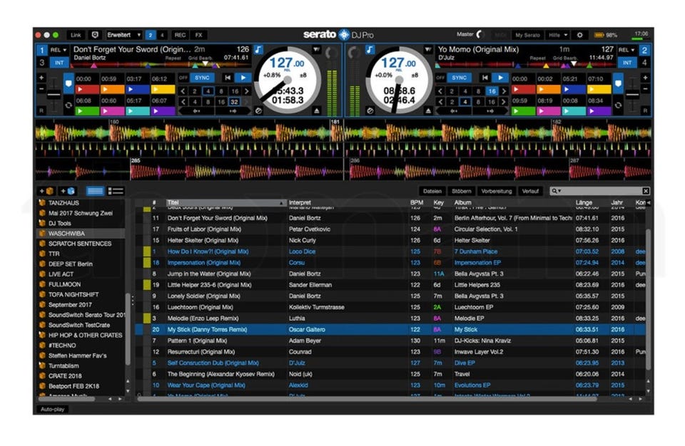Toggle INT mode on deck 1

pyautogui.click(x=59, y=63)
